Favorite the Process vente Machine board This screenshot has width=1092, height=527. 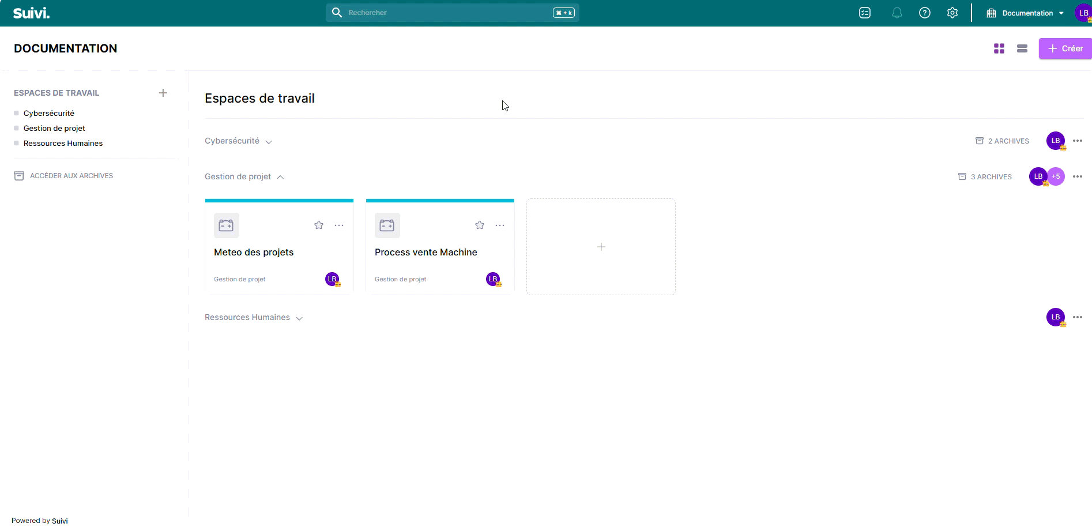tap(480, 225)
